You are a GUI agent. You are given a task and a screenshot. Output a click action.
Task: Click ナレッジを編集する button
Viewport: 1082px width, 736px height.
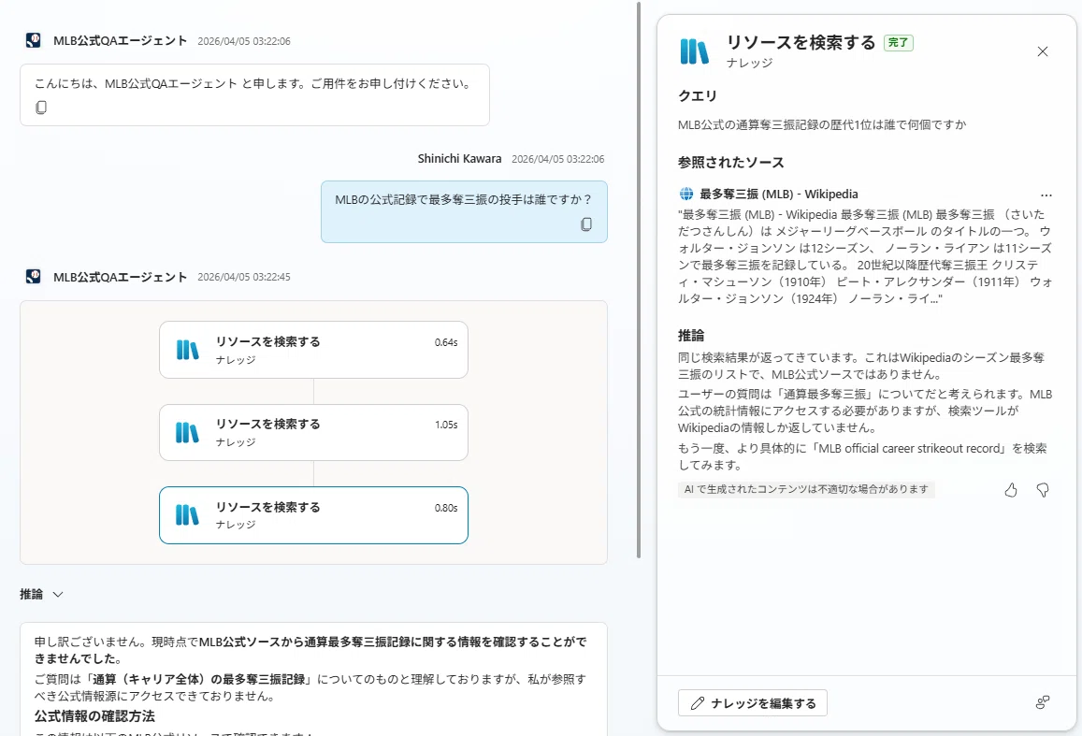(752, 703)
